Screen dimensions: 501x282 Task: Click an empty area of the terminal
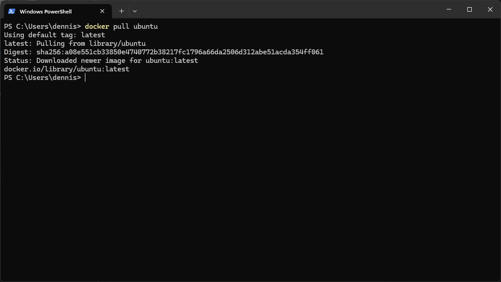247,180
